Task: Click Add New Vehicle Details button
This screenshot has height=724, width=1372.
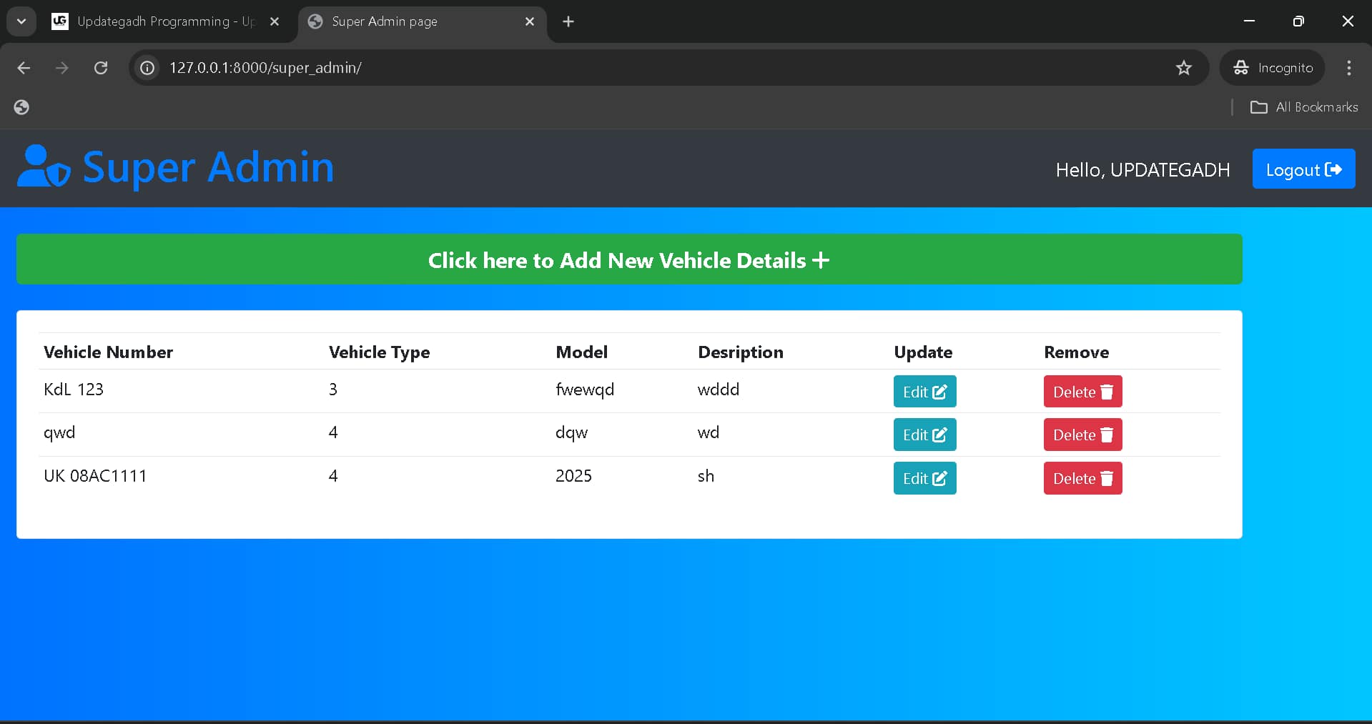Action: pos(628,259)
